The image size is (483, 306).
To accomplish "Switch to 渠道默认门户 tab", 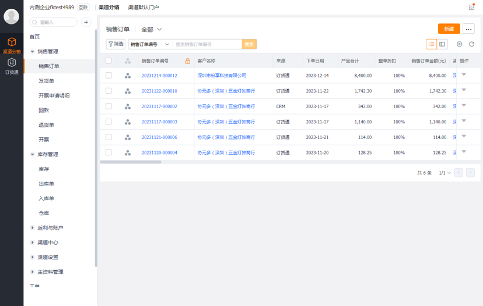I will point(143,8).
